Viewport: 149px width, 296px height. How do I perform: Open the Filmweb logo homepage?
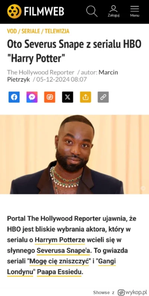point(36,11)
